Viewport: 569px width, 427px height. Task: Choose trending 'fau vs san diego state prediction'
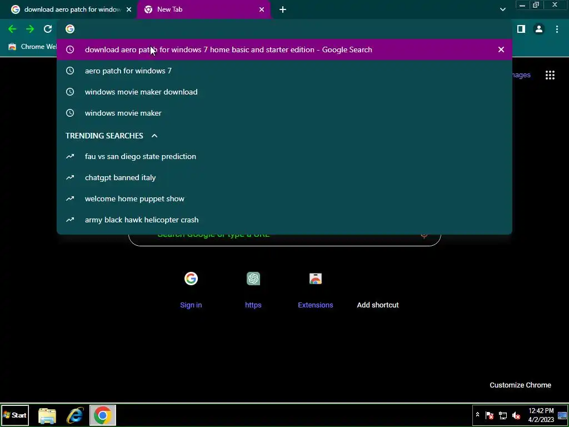[284, 156]
